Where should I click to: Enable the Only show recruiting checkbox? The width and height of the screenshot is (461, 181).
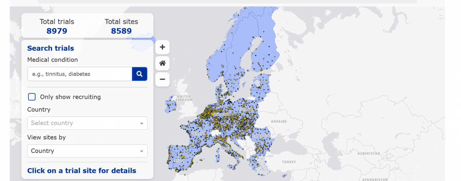[x=32, y=97]
